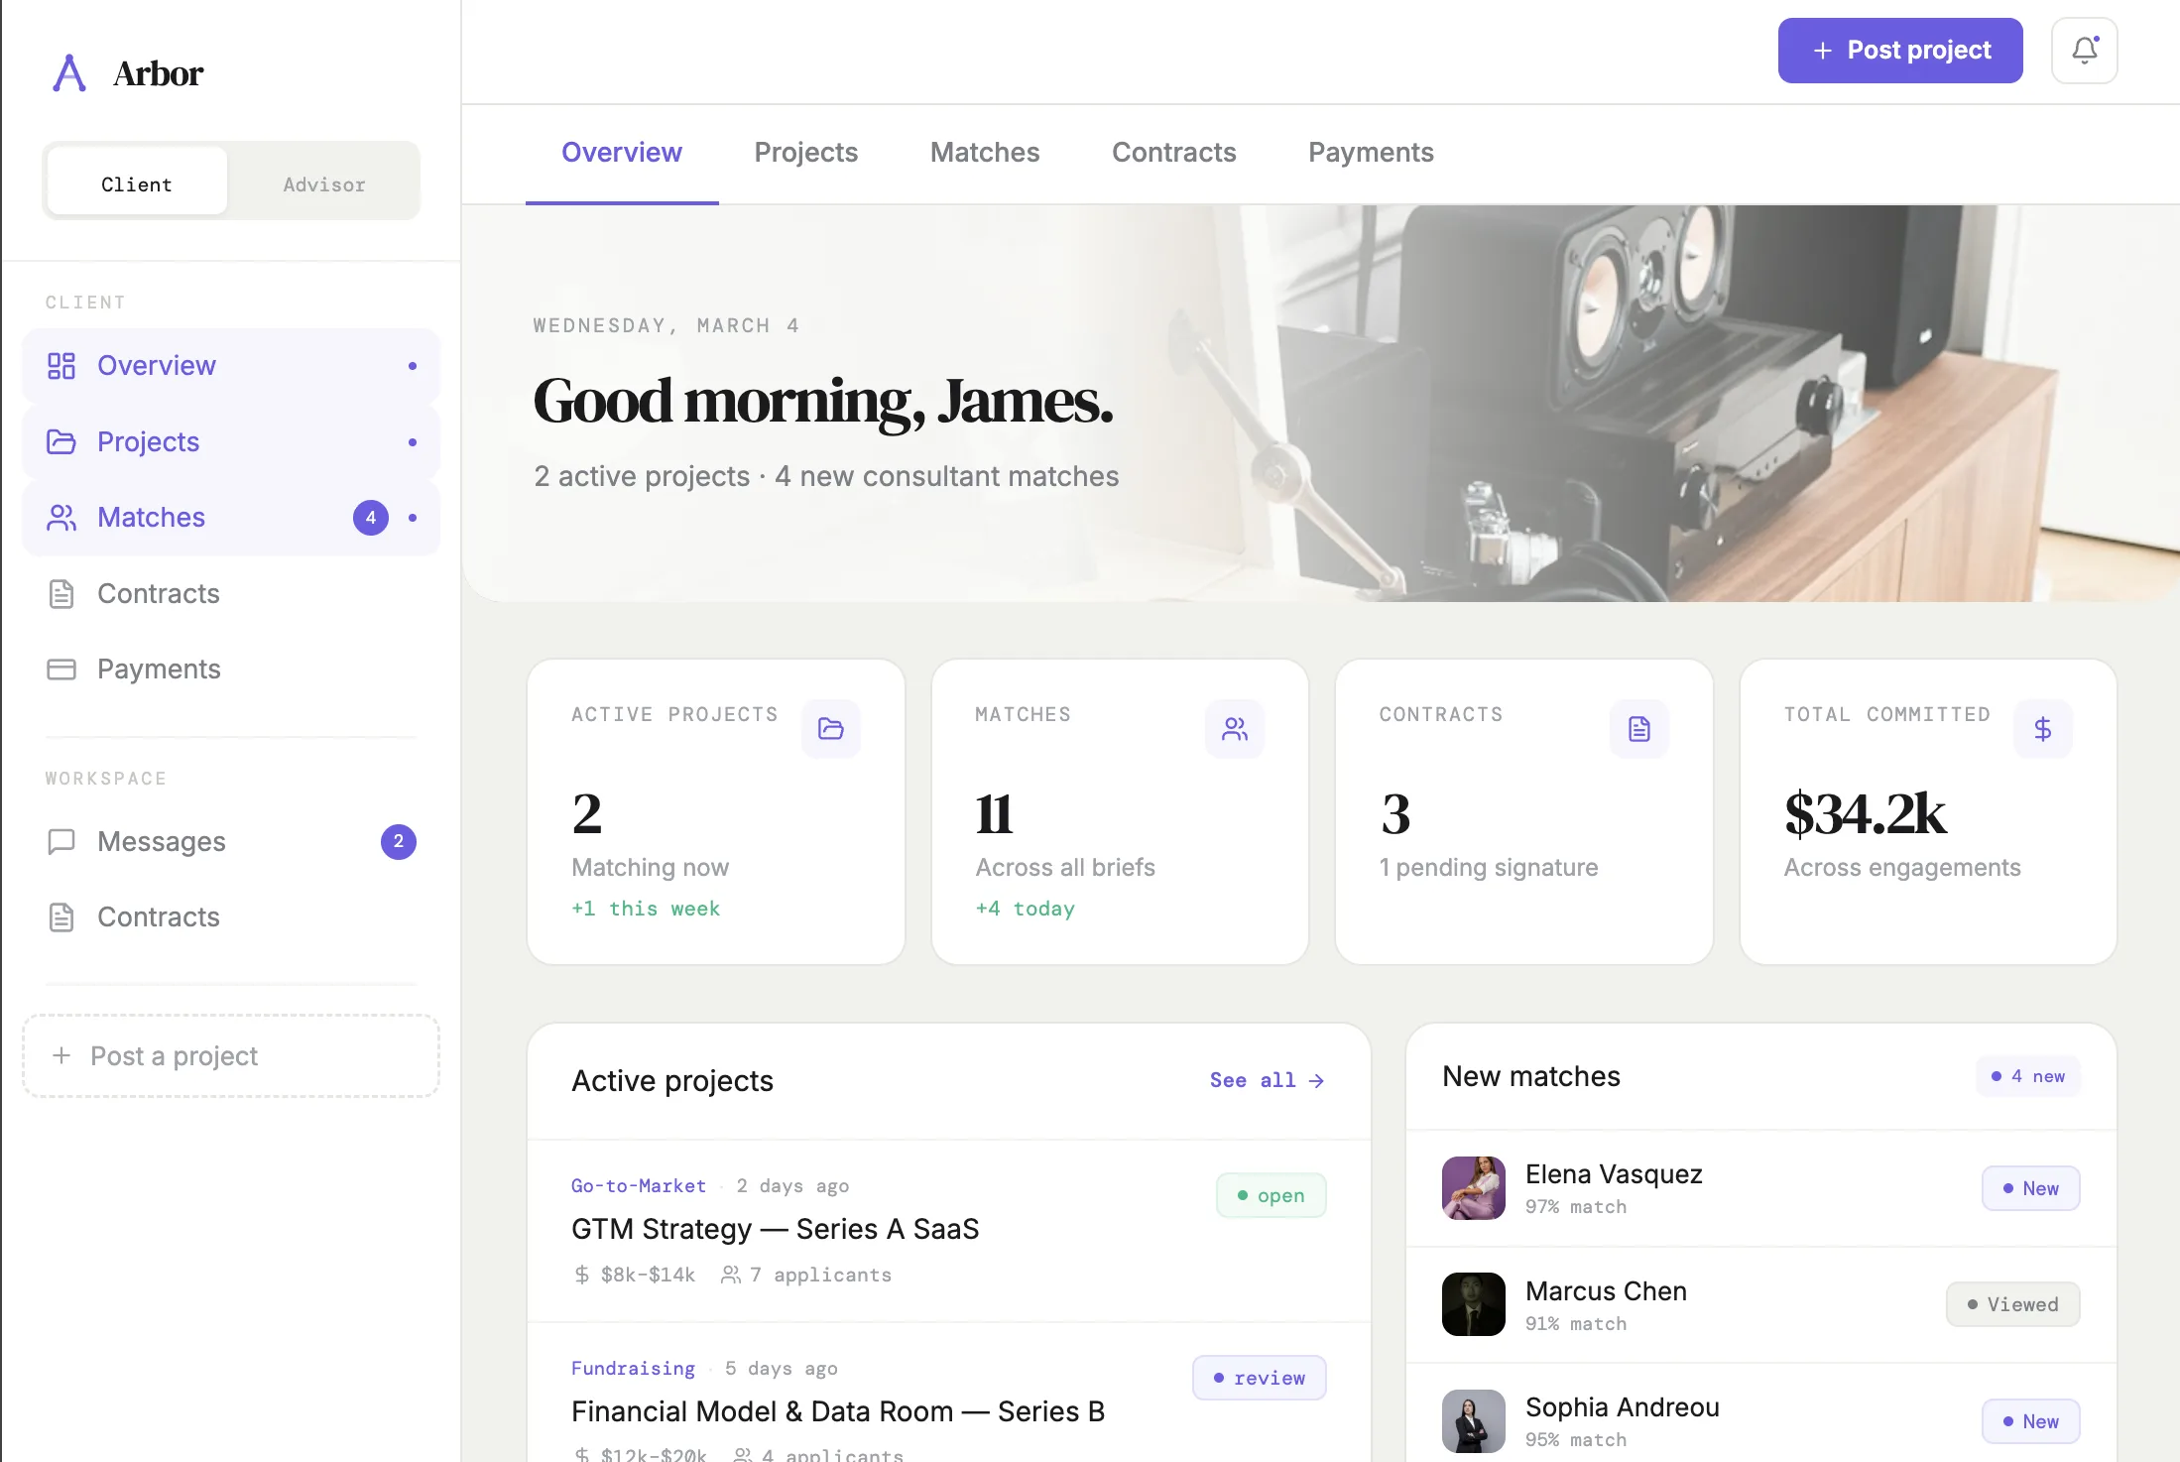Select the Overview grid icon in sidebar
The height and width of the screenshot is (1462, 2180).
click(x=61, y=365)
